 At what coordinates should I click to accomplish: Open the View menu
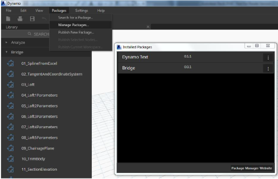coord(39,11)
